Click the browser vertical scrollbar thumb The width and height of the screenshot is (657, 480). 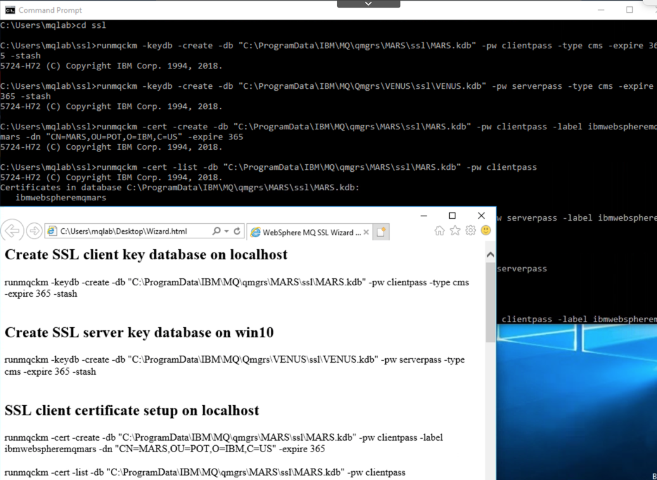pyautogui.click(x=490, y=302)
